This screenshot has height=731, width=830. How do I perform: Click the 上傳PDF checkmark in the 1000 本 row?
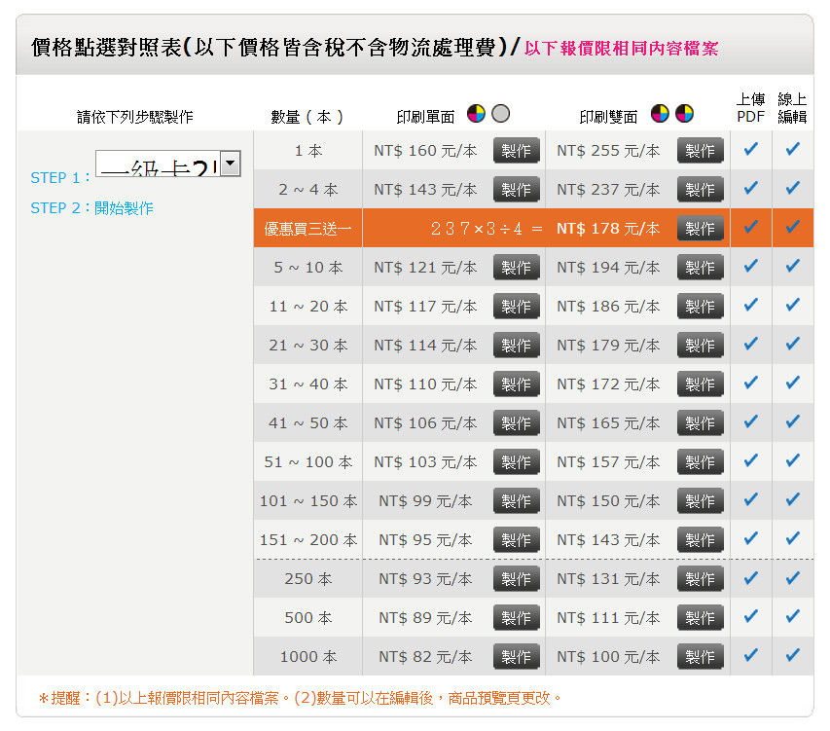(x=750, y=657)
